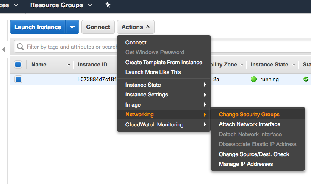Viewport: 311px width, 184px height.
Task: Select Change Security Groups option
Action: [249, 114]
